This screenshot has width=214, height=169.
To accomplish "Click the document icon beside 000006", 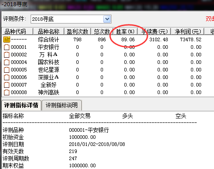I will coord(7,78).
